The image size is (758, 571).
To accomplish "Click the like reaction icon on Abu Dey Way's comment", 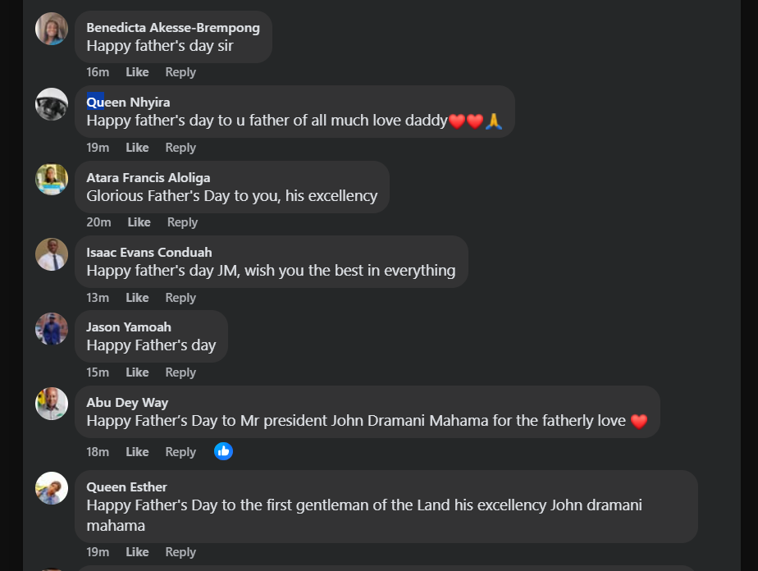I will coord(223,451).
